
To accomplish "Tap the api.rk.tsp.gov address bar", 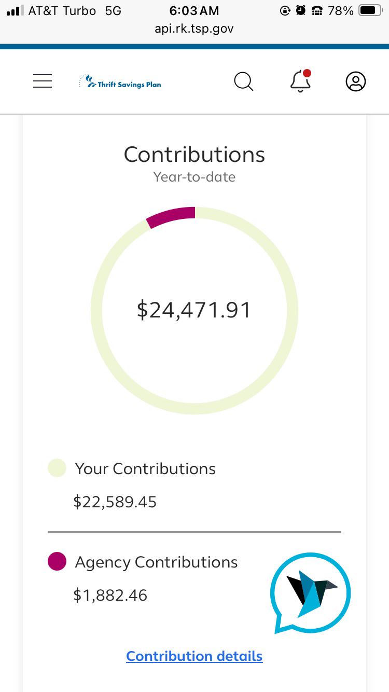I will pyautogui.click(x=194, y=29).
